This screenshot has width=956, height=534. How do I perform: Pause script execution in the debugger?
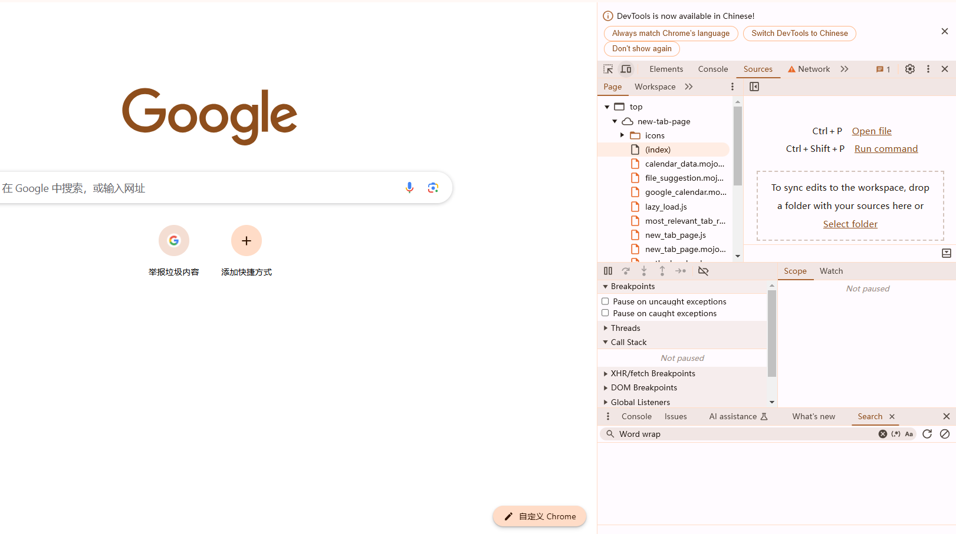pyautogui.click(x=608, y=271)
